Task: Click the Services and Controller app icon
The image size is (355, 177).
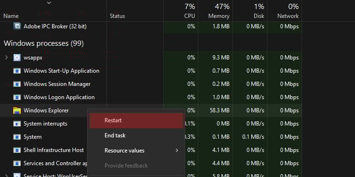Action: pyautogui.click(x=17, y=163)
